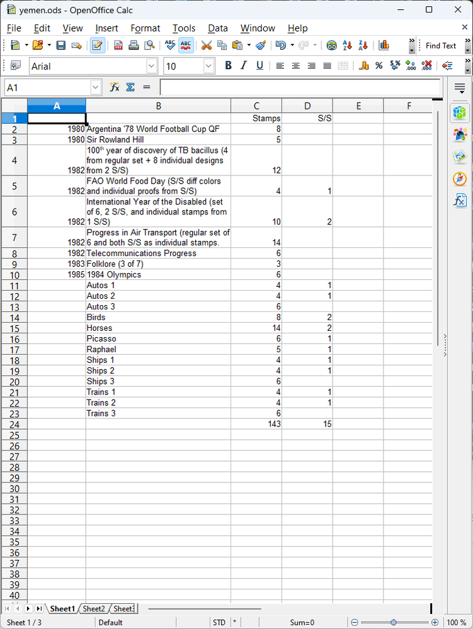Expand the font size dropdown
The width and height of the screenshot is (473, 629).
[208, 66]
